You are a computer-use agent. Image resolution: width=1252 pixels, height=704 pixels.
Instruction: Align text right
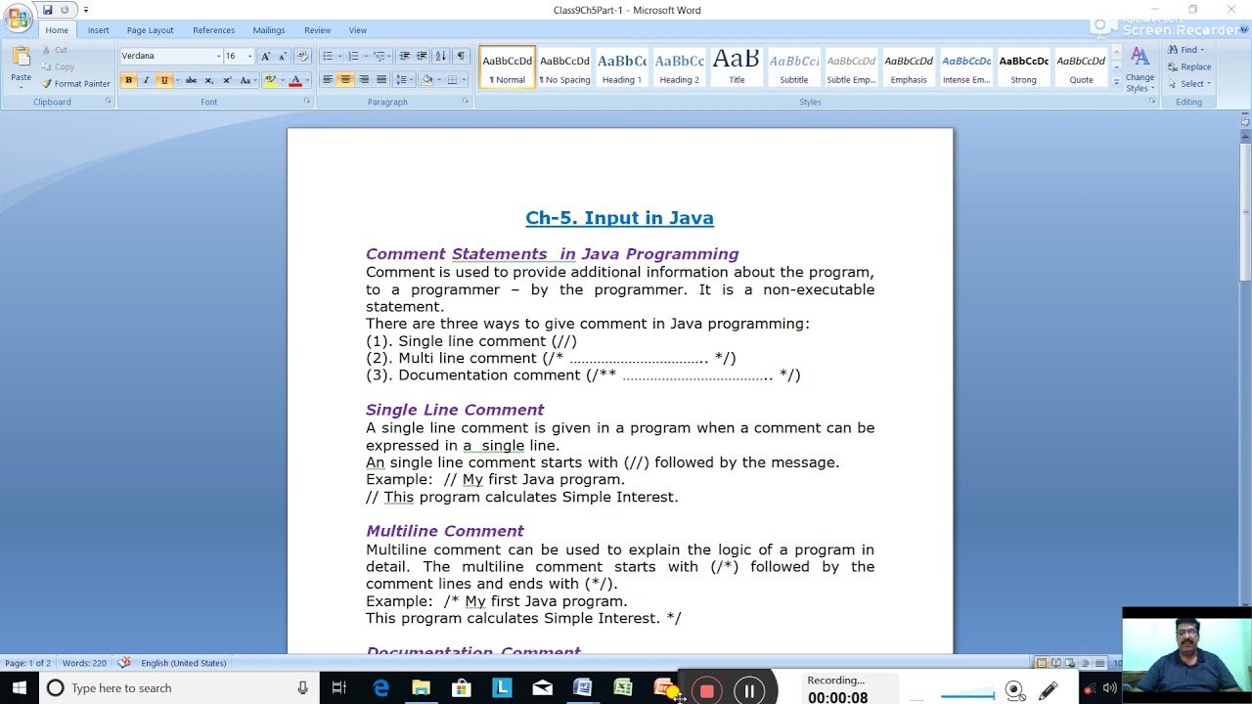click(364, 80)
